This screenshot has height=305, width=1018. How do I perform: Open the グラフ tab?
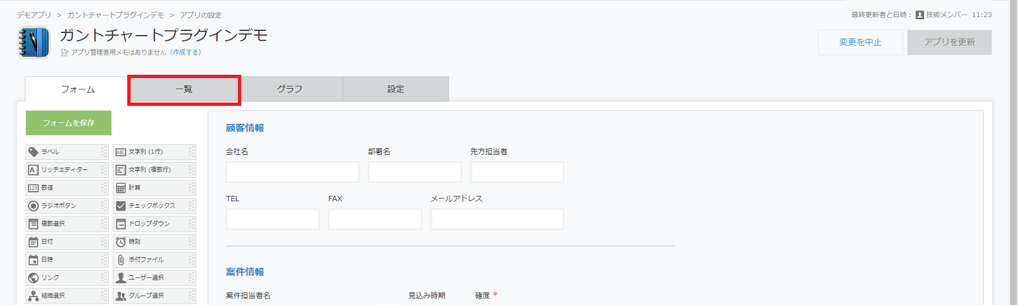[x=290, y=90]
